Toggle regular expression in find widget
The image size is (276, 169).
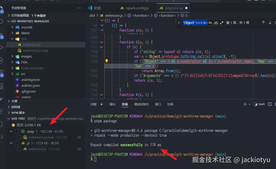click(x=222, y=23)
